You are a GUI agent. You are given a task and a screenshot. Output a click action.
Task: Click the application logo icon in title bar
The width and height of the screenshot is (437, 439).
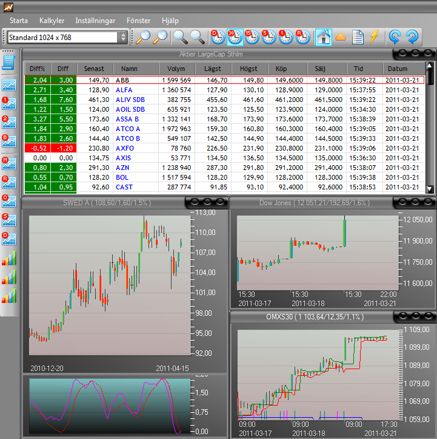(x=8, y=7)
